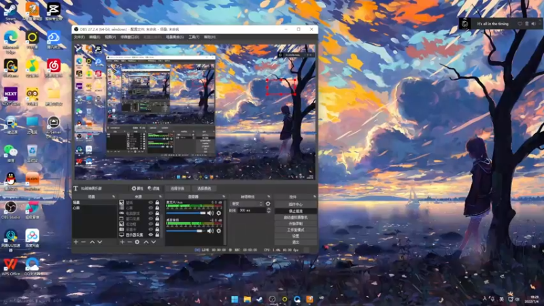This screenshot has height=306, width=544.
Task: Toggle the lock on 窗口采集 source
Action: click(x=157, y=218)
